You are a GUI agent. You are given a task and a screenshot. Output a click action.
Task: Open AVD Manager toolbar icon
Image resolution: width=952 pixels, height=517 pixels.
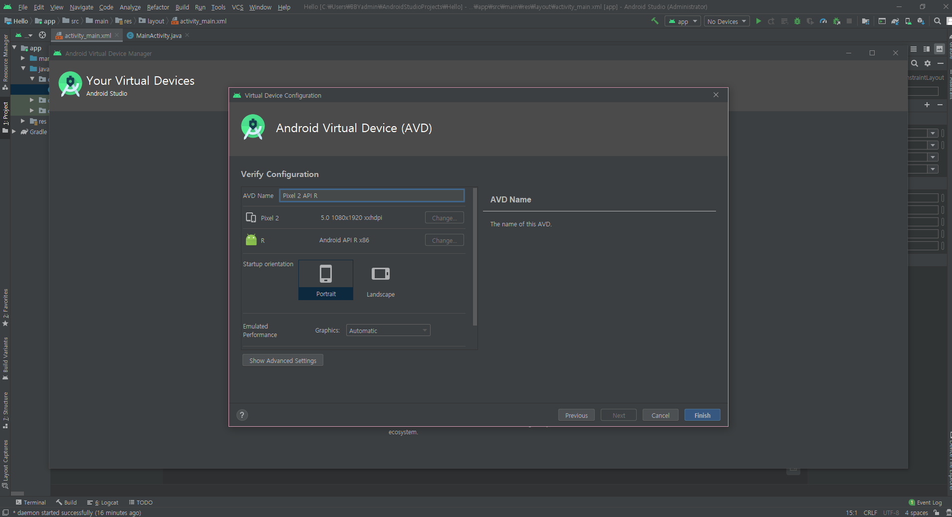point(908,21)
